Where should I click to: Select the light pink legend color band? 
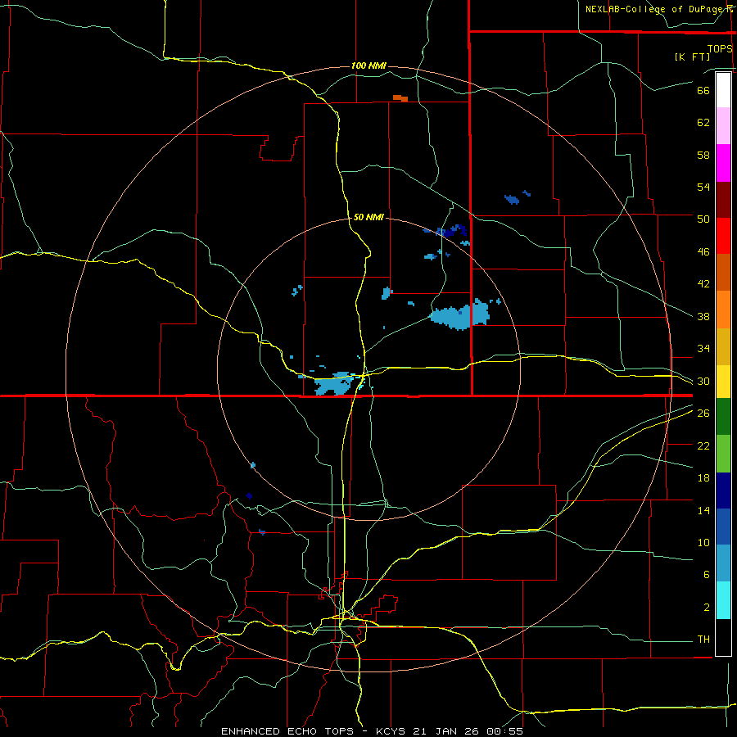723,126
